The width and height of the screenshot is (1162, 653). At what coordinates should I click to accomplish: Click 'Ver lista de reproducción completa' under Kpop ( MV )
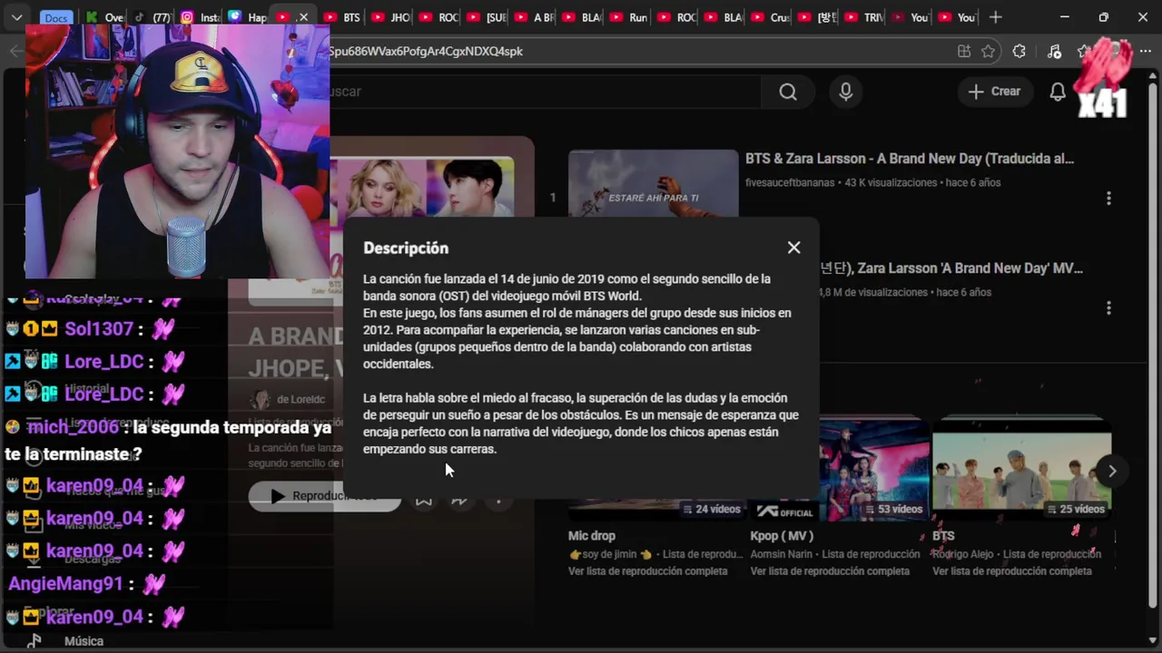click(830, 571)
